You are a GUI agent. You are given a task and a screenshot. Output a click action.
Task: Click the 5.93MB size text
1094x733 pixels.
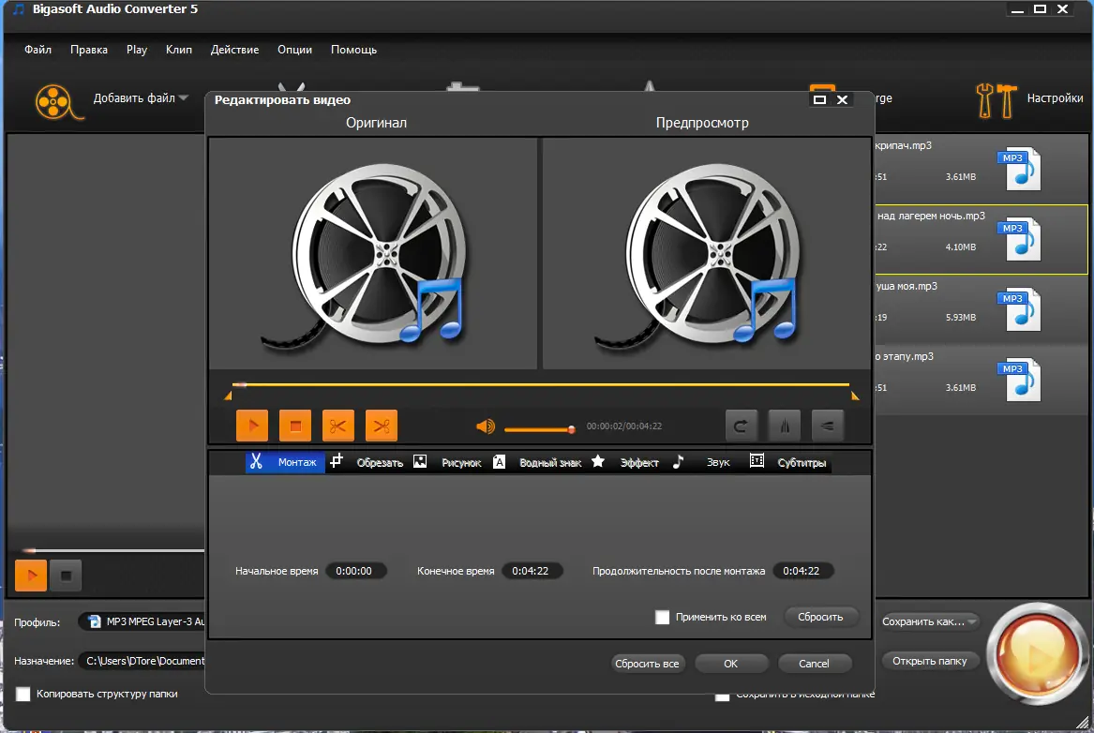pyautogui.click(x=961, y=318)
